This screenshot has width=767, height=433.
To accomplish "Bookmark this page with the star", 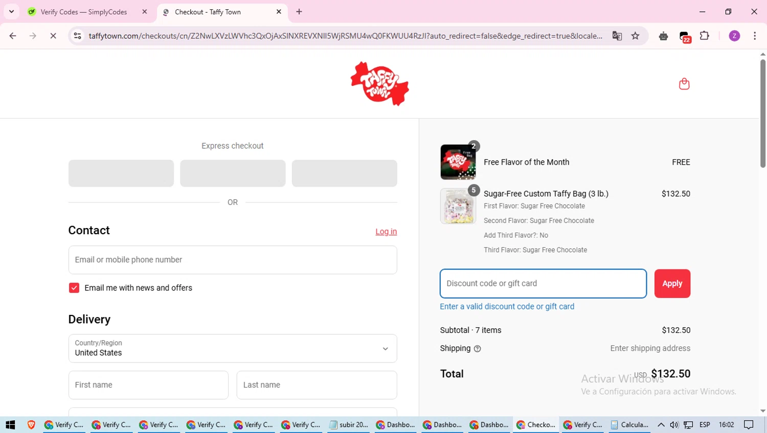I will coord(635,36).
